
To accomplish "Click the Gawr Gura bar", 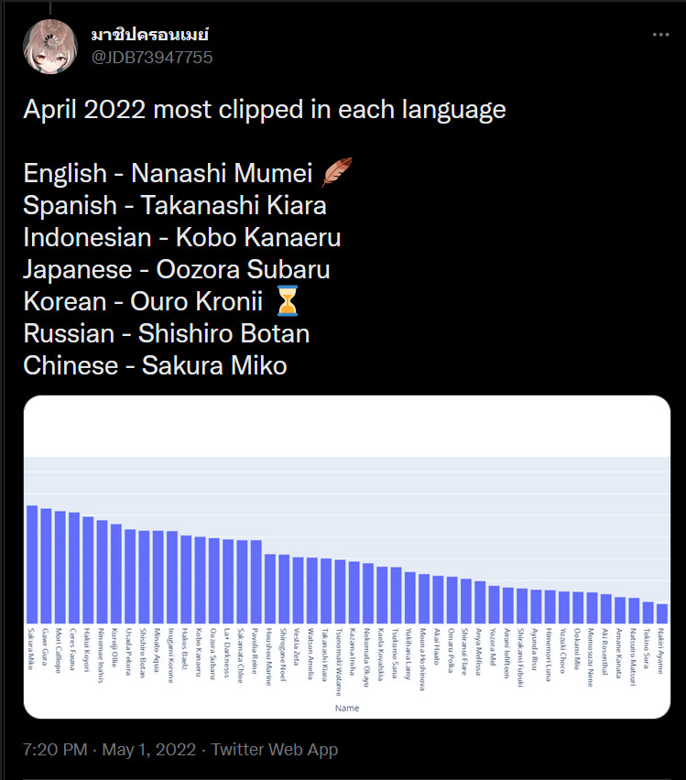I will point(46,566).
